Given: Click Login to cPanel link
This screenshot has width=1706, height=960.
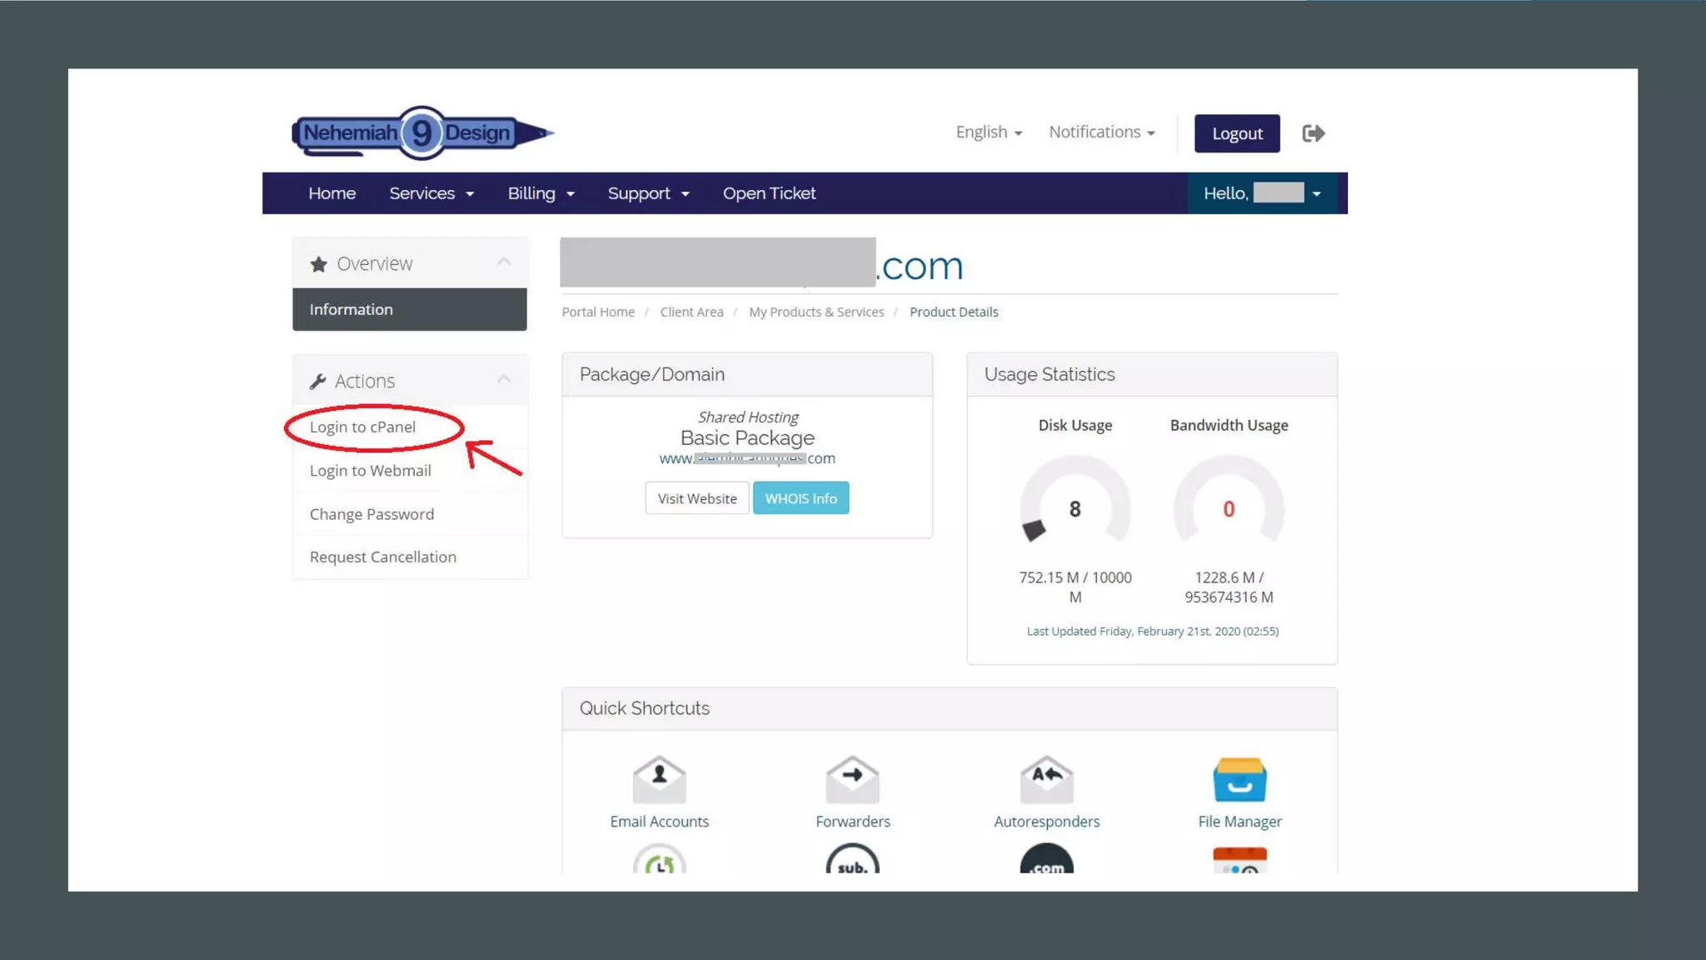Looking at the screenshot, I should point(362,427).
